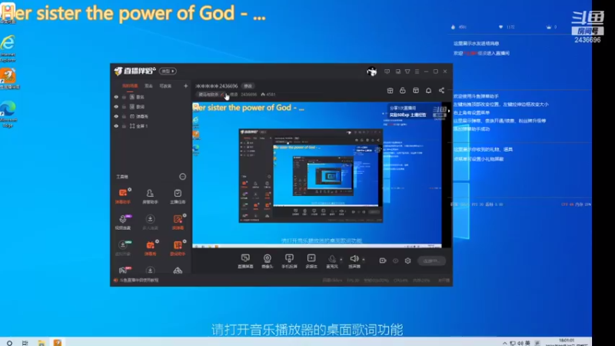Add a new scene with plus icon
This screenshot has width=615, height=346.
pos(185,85)
